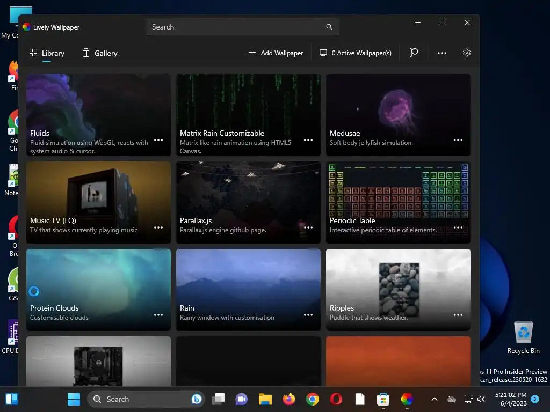Open Bing chat icon in taskbar search
Viewport: 550px width, 412px height.
(x=197, y=399)
